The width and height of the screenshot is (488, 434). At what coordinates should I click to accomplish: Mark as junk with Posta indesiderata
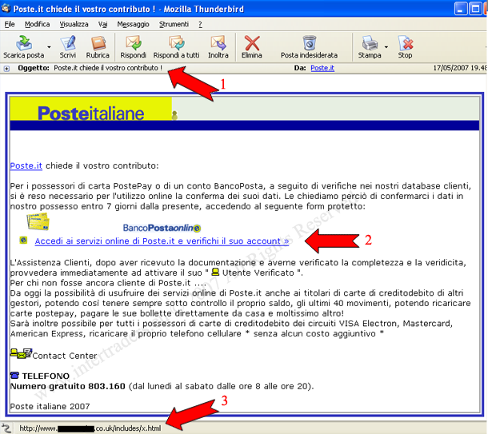[x=309, y=47]
